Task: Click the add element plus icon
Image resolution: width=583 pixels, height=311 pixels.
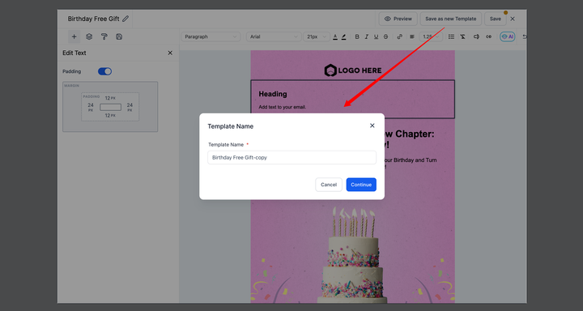Action: point(74,36)
